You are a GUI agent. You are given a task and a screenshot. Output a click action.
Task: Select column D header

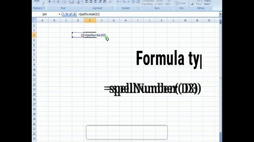click(x=78, y=21)
